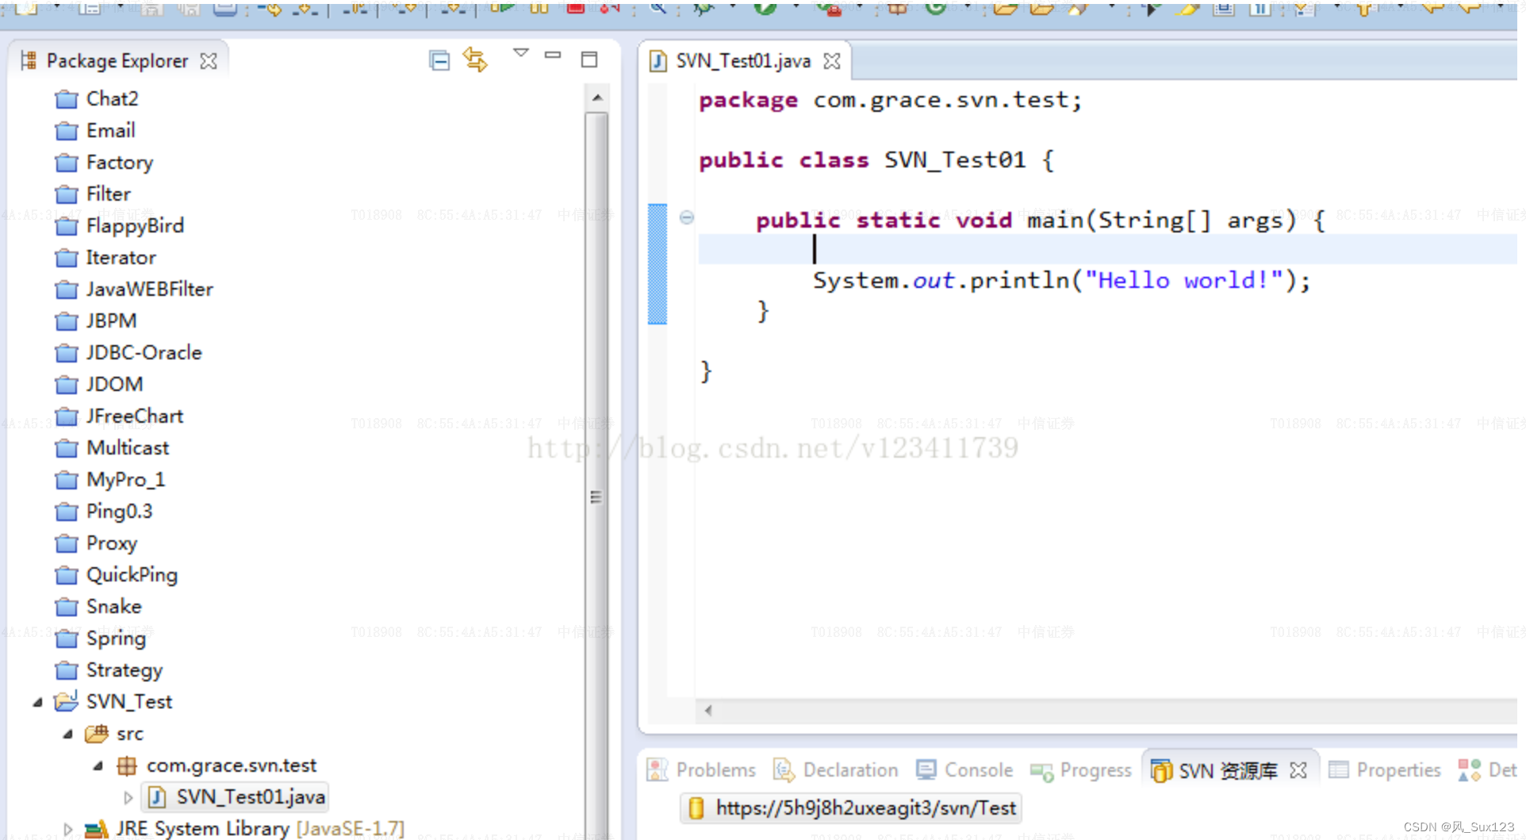Select the Chat2 project
Screen dimensions: 1526x840
(x=112, y=99)
